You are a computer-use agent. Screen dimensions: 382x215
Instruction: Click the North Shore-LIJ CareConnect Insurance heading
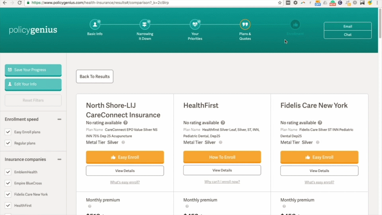pyautogui.click(x=123, y=110)
